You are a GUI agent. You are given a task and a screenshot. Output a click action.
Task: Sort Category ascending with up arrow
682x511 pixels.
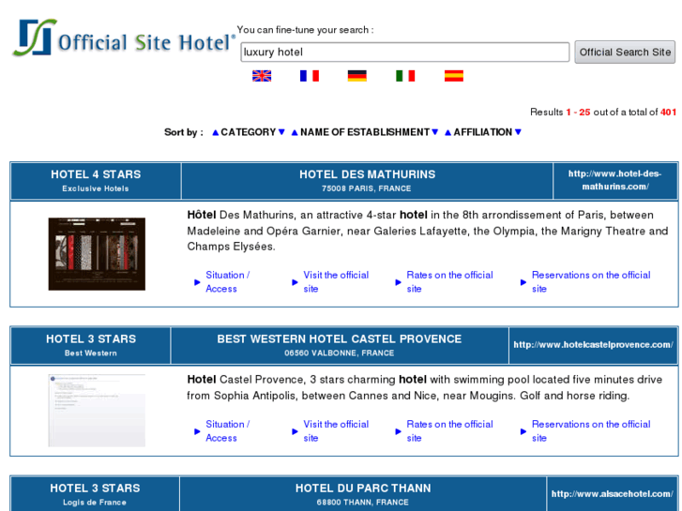pos(216,132)
